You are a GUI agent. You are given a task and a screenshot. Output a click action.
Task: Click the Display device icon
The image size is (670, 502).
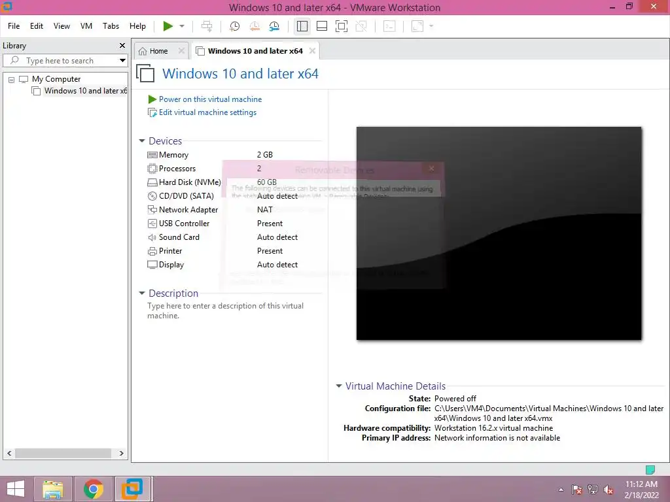(152, 265)
